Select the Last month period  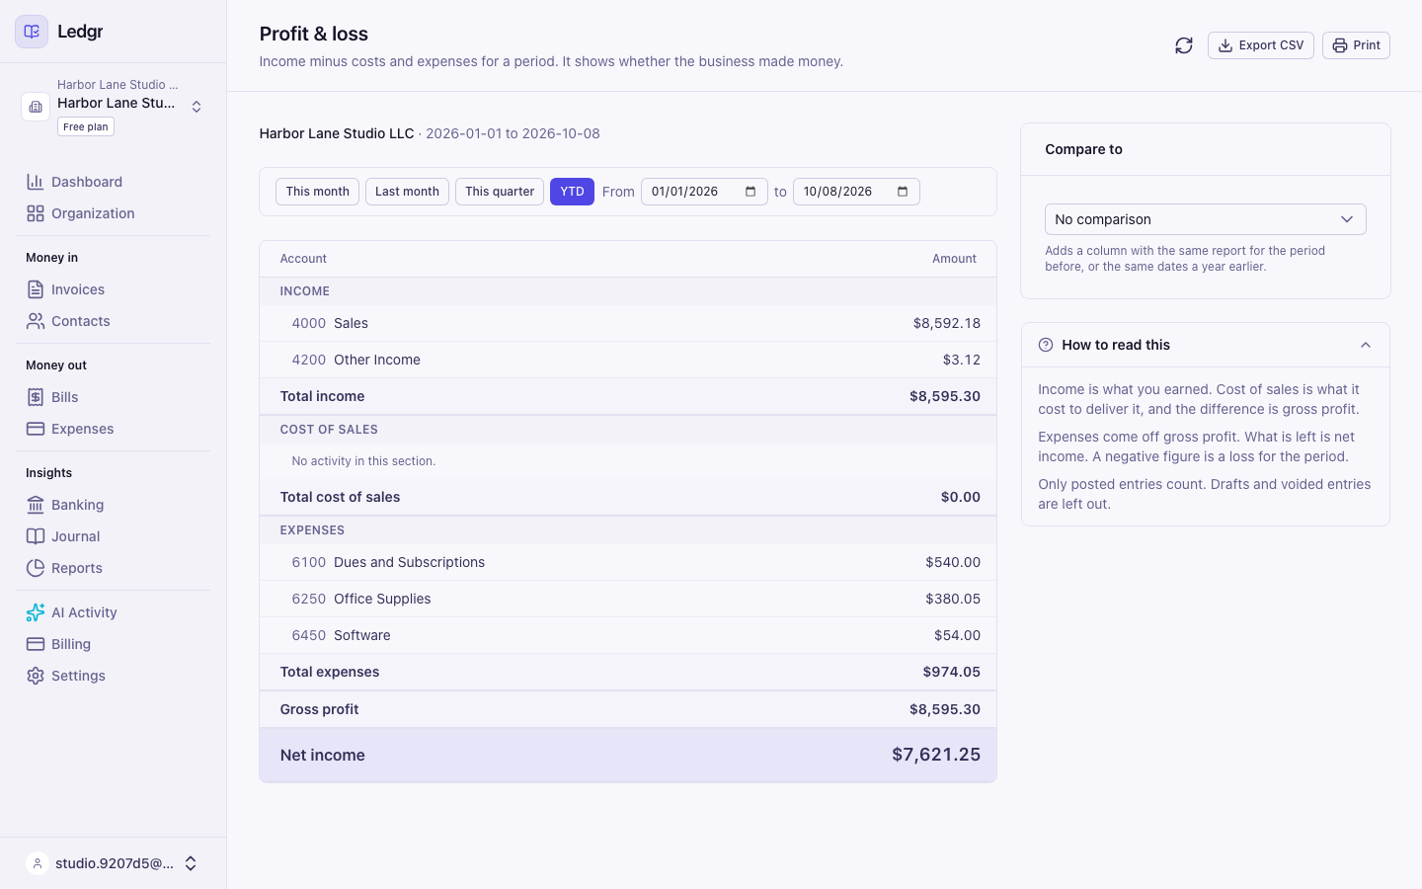(407, 192)
